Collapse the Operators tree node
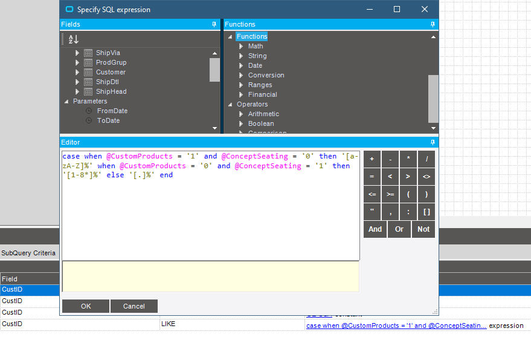Viewport: 531px width, 337px height. 230,104
